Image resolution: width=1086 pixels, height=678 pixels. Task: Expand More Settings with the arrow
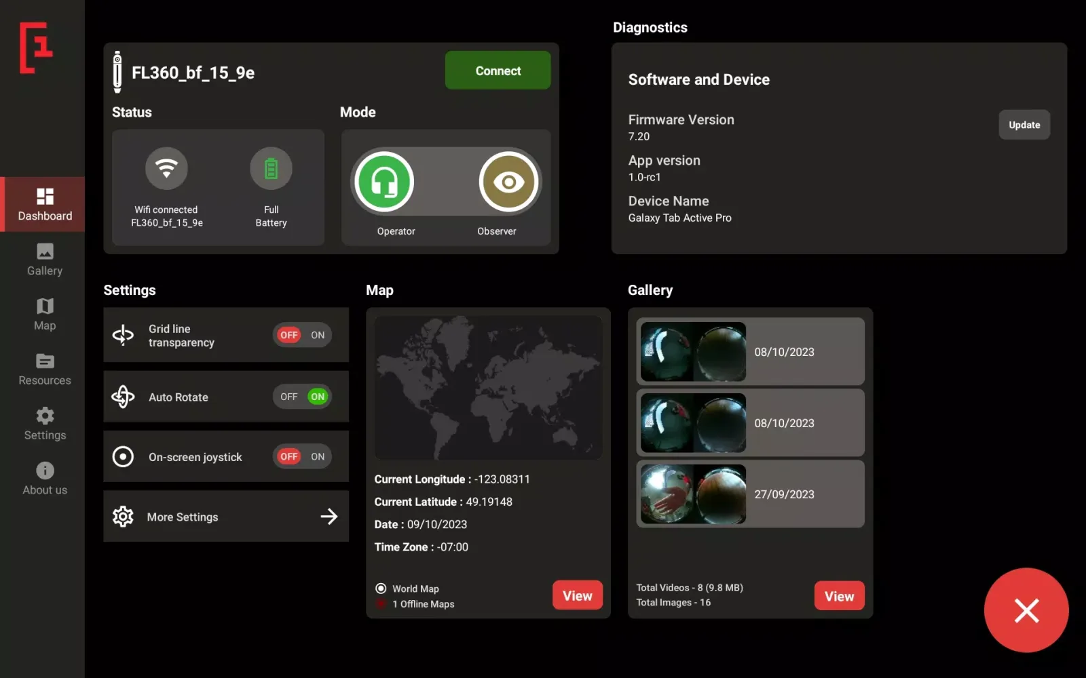(329, 516)
